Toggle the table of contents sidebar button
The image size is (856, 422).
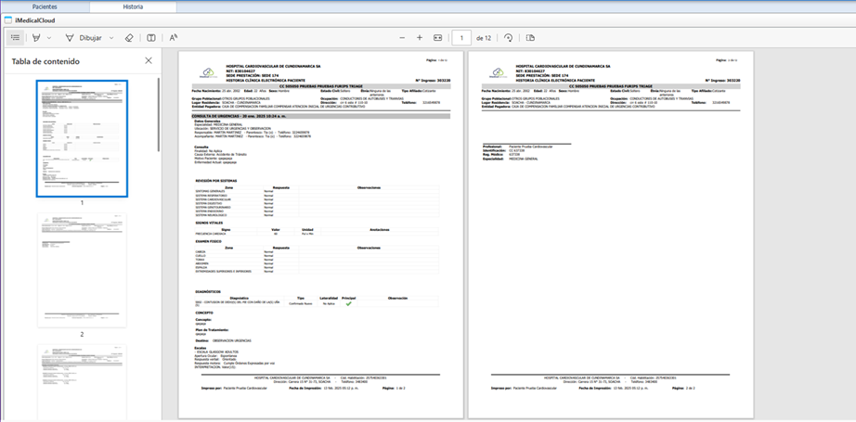point(15,38)
